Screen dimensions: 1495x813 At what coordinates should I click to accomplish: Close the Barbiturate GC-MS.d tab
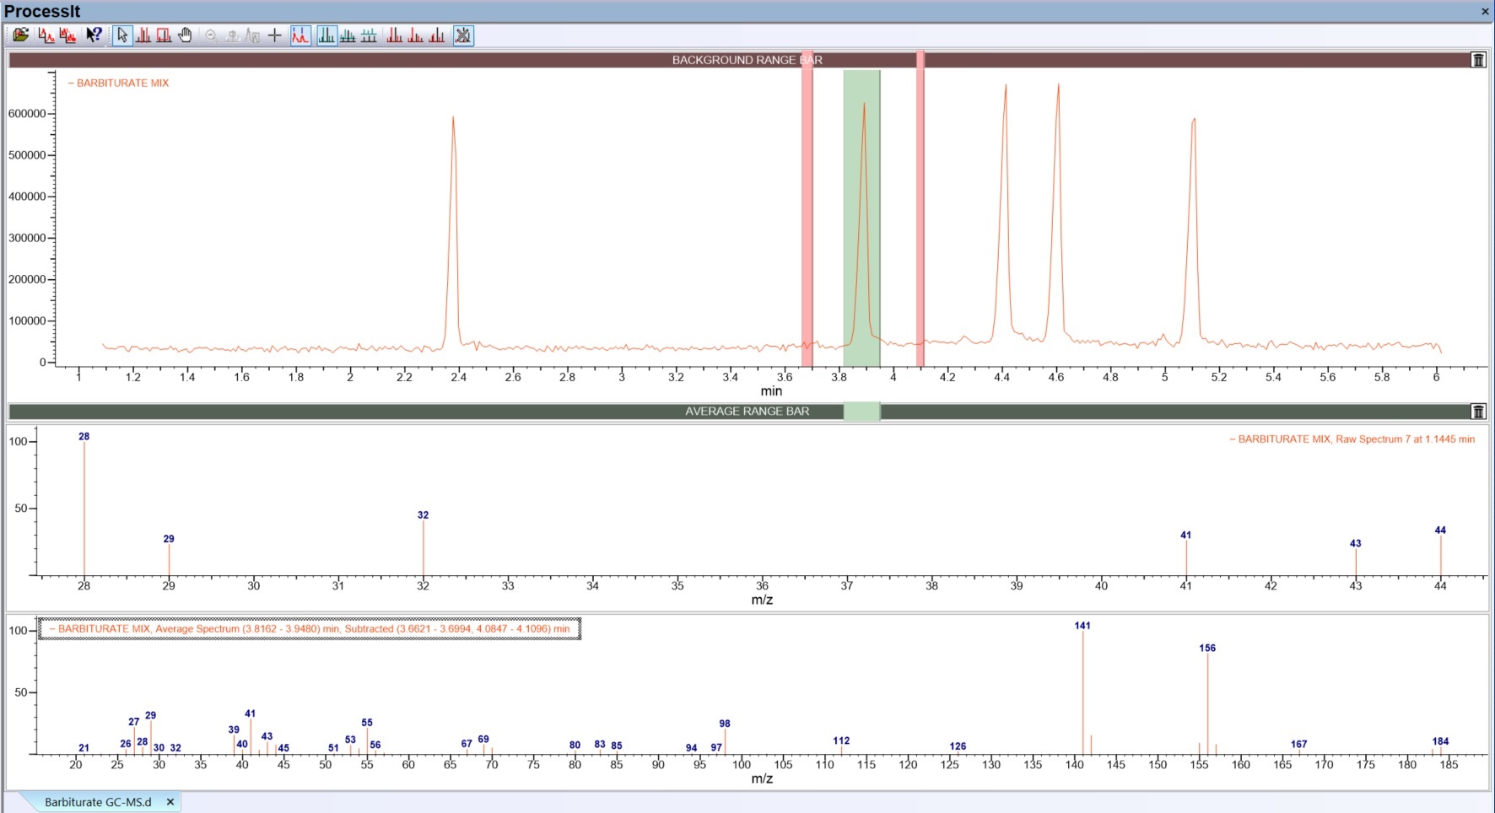170,802
